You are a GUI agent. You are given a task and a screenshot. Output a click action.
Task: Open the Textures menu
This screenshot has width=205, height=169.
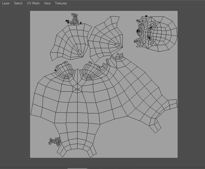pos(61,3)
